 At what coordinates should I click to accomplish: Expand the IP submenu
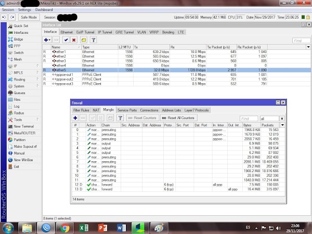tap(23, 66)
